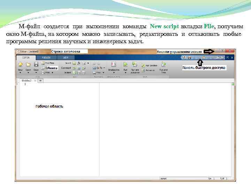Expand the Breakpoints dropdown arrow
Image resolution: width=251 pixels, height=188 pixels.
coord(114,73)
